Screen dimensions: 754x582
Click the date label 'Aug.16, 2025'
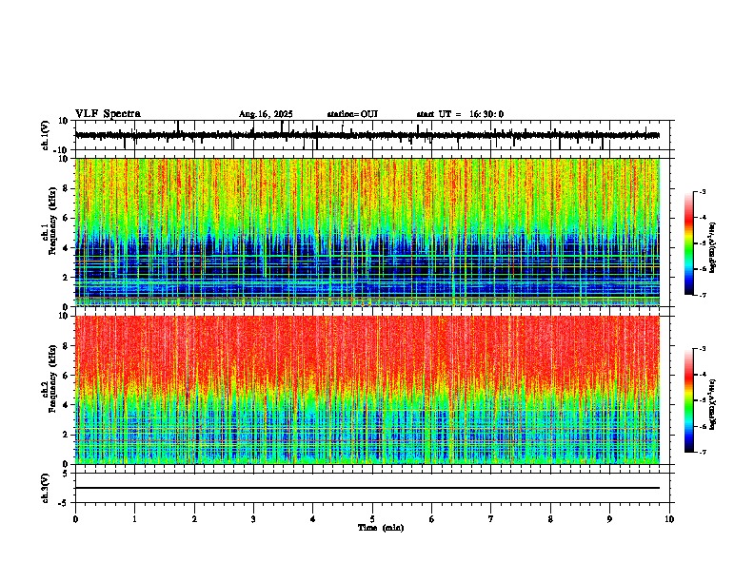tap(266, 114)
